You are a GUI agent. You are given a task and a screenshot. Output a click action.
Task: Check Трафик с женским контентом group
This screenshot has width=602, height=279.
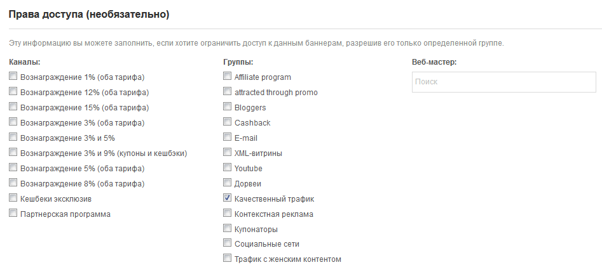(228, 259)
